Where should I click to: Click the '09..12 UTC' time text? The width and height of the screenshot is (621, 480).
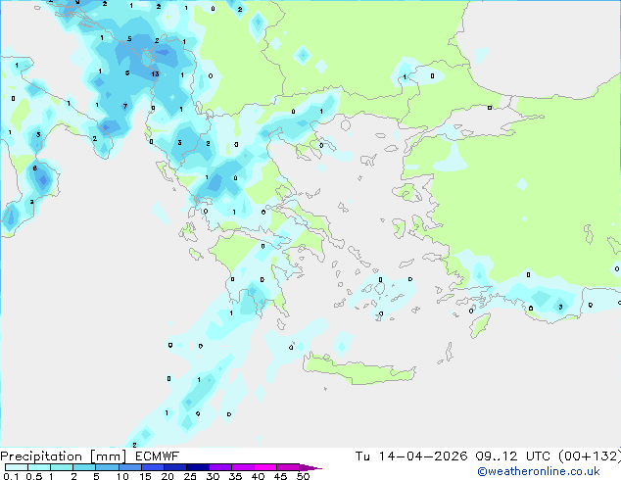coord(512,456)
